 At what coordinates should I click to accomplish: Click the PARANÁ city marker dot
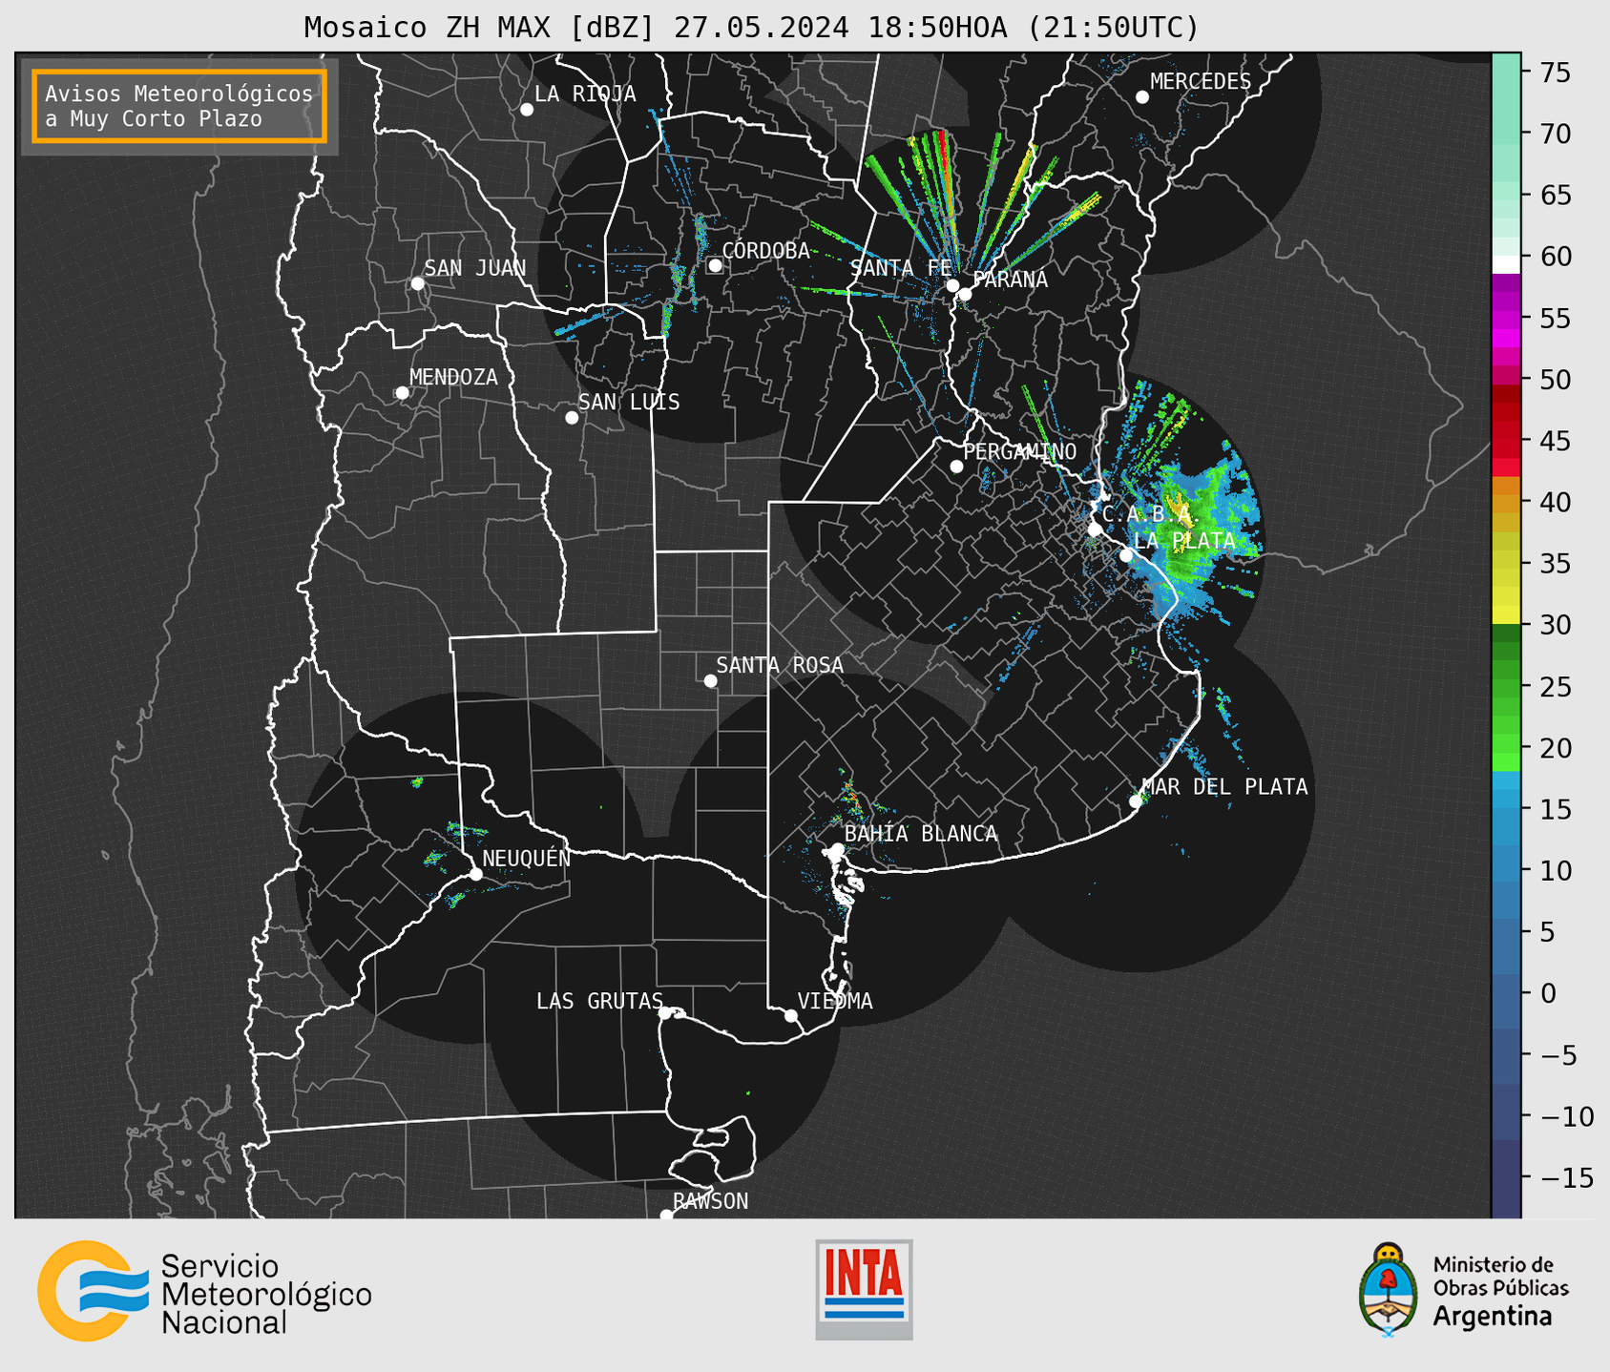point(965,294)
